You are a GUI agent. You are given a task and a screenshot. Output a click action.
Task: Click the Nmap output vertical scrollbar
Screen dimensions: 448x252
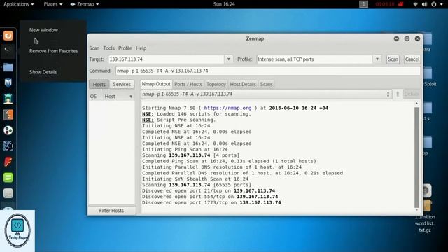(416, 157)
